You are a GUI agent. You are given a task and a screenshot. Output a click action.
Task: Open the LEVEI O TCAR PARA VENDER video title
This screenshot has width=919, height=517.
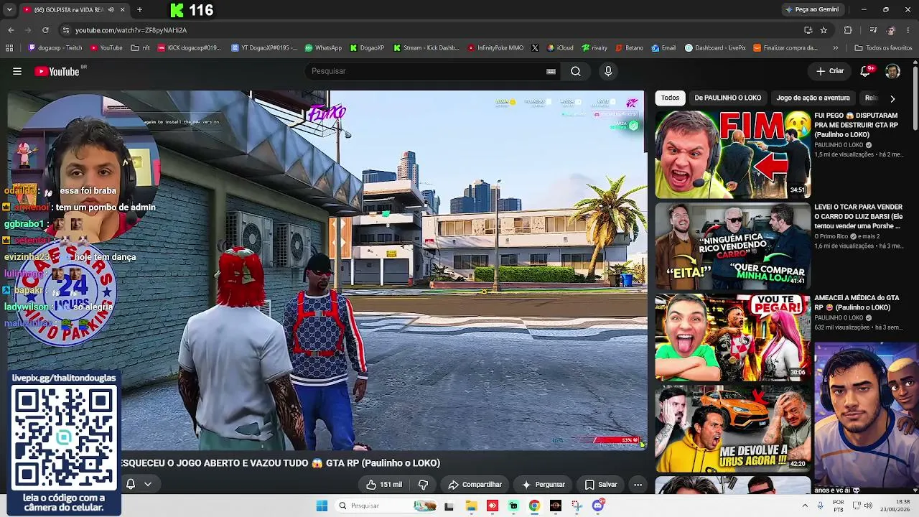[858, 217]
